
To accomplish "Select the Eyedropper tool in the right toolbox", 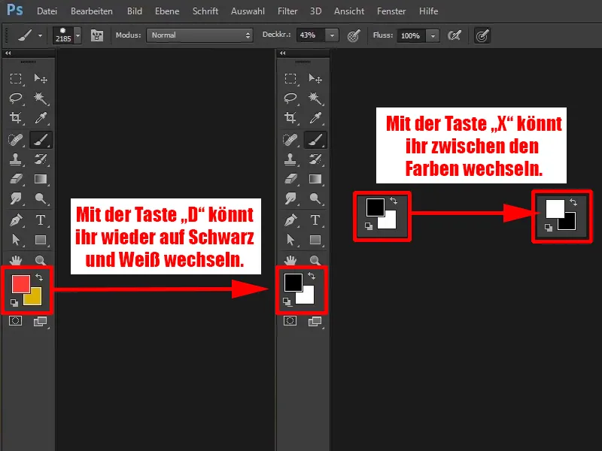I will click(x=315, y=118).
